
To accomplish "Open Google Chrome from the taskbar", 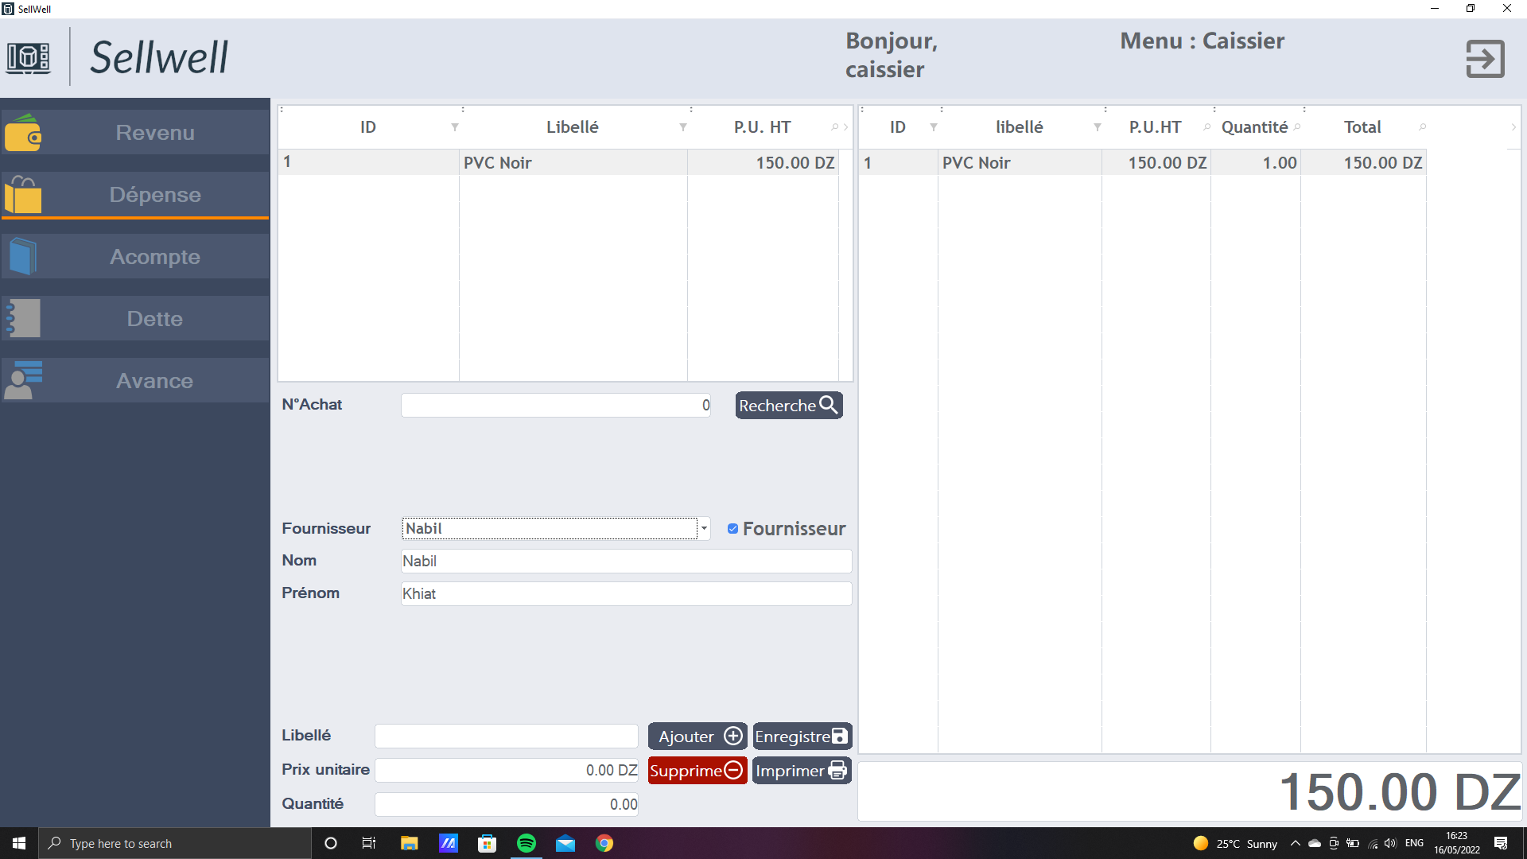I will point(604,843).
